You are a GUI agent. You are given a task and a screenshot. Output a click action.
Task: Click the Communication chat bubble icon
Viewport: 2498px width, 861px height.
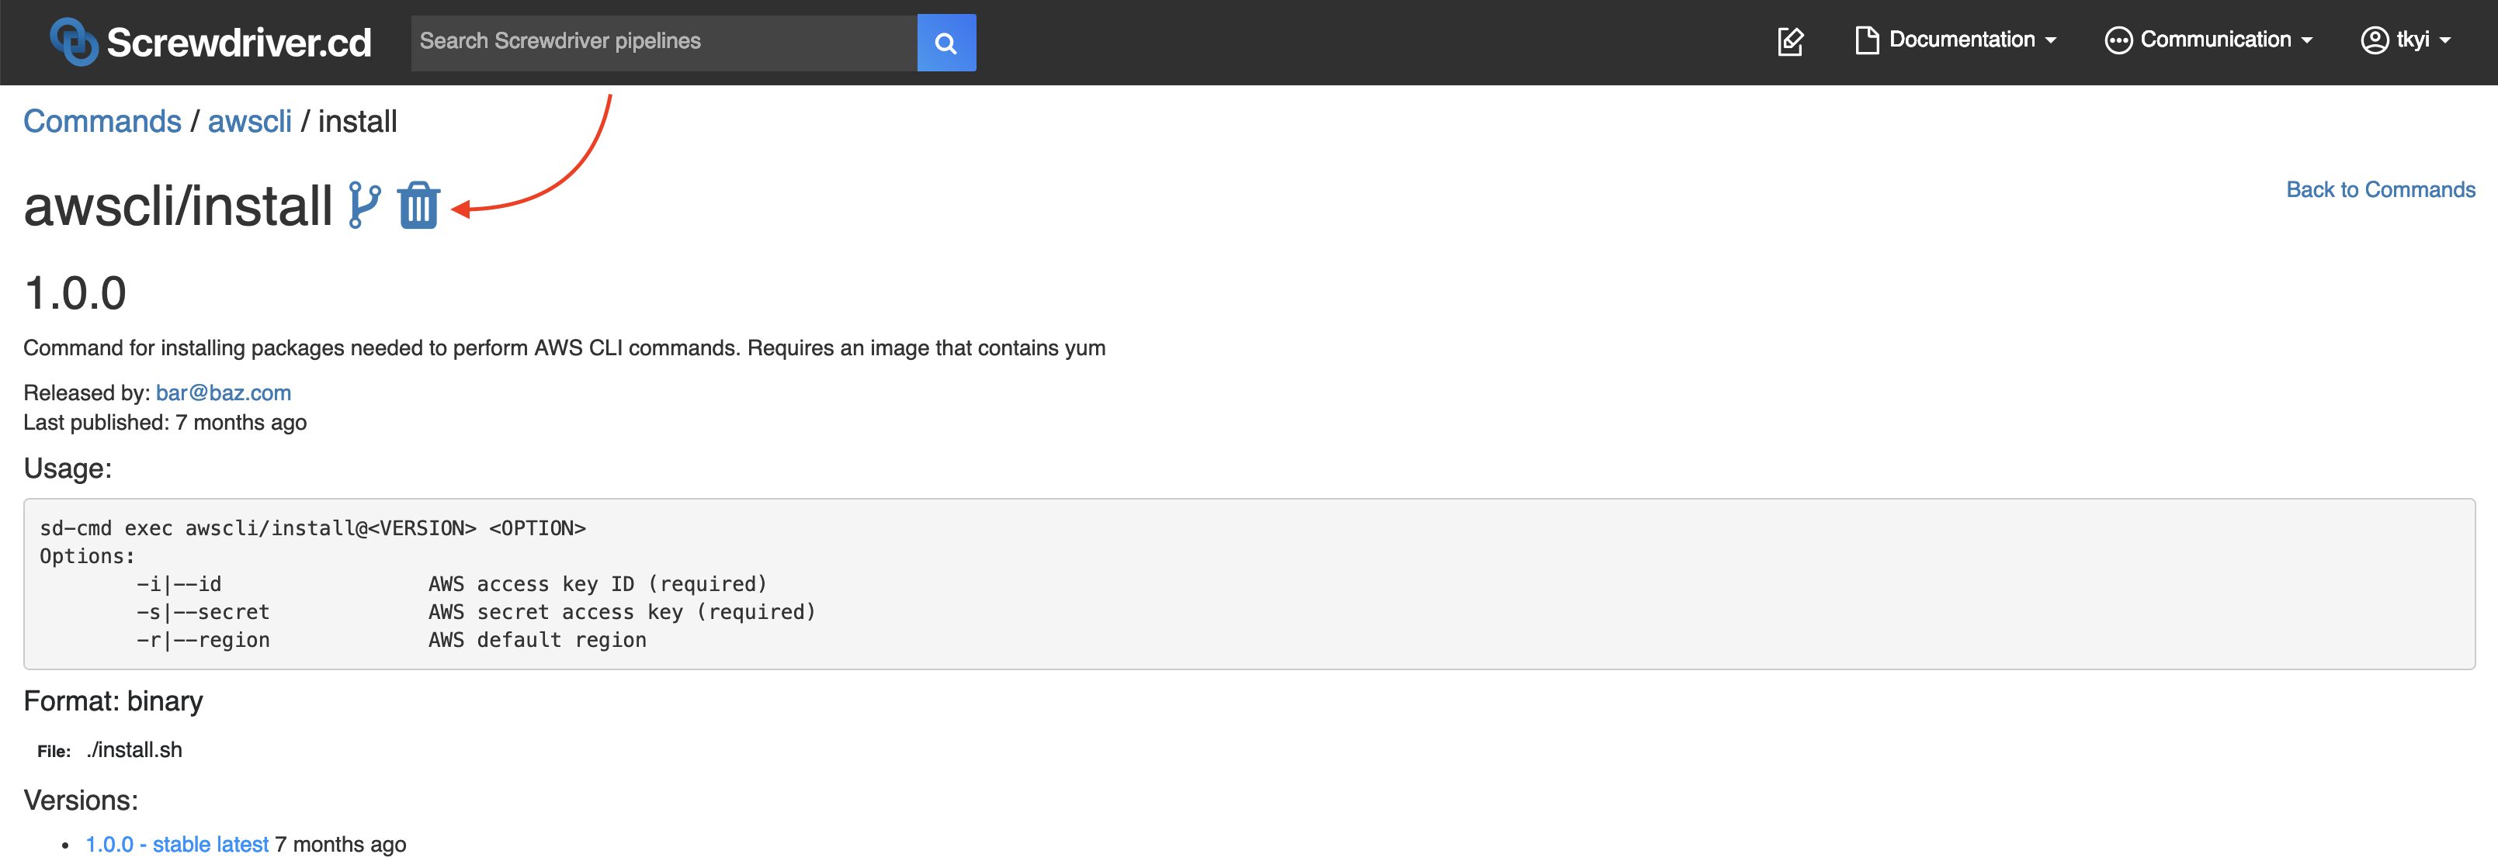pos(2118,40)
